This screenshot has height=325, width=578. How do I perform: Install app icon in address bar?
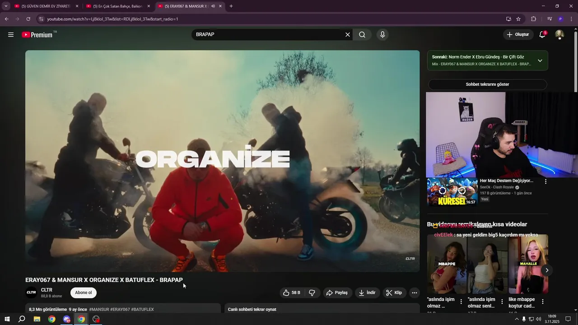508,19
